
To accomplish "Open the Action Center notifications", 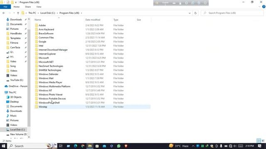I will click(x=259, y=146).
